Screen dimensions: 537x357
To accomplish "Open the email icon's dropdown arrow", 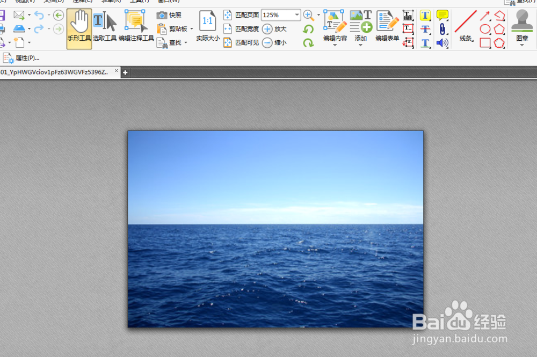I will [x=29, y=15].
